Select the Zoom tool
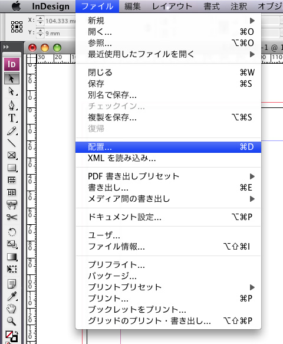The width and height of the screenshot is (283, 344). (x=12, y=321)
